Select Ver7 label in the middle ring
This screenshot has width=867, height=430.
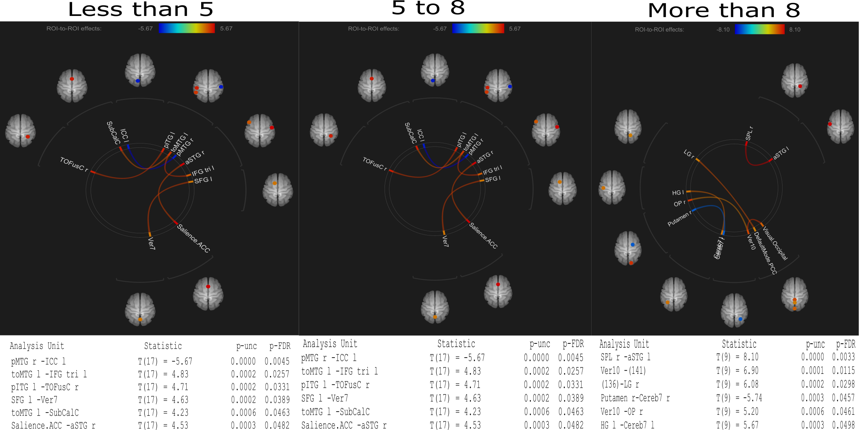click(445, 241)
